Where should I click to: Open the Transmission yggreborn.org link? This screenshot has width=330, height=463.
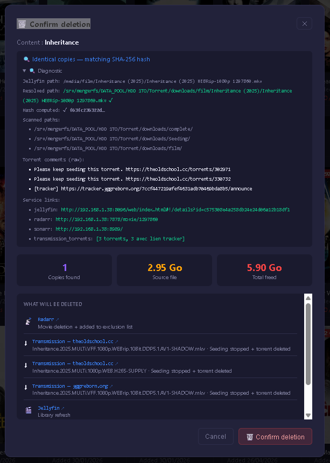73,386
